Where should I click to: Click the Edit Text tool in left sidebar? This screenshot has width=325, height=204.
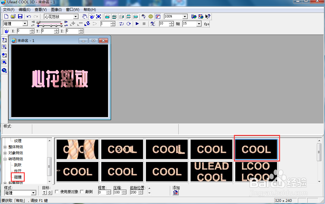tap(4, 47)
